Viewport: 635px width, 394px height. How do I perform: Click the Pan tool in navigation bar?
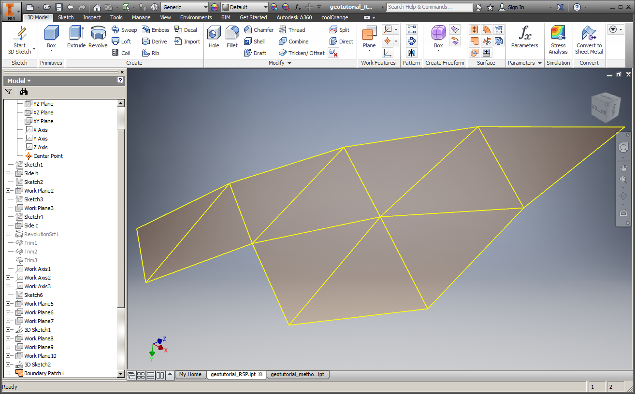point(623,168)
